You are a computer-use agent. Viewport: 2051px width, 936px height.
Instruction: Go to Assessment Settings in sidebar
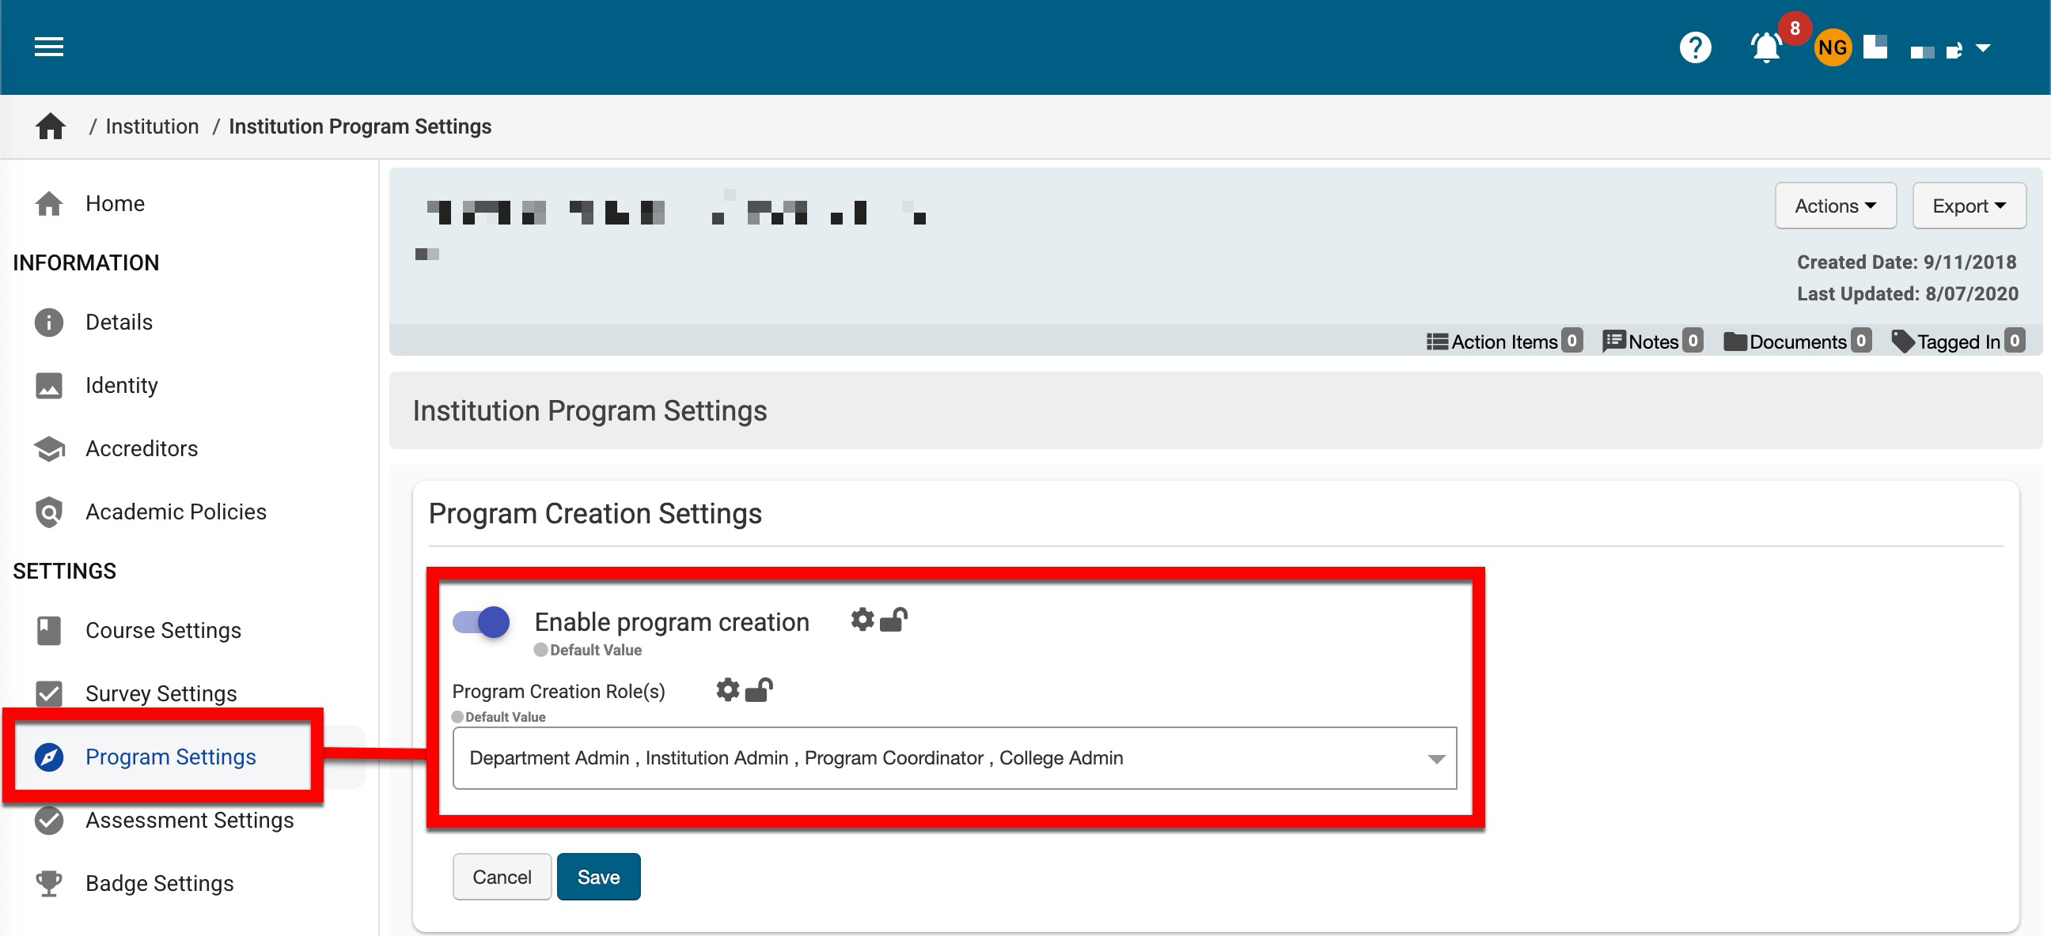tap(189, 820)
